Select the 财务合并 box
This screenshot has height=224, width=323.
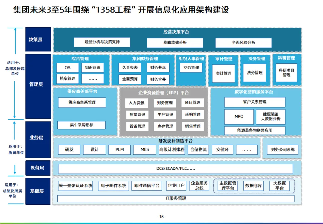(158, 79)
